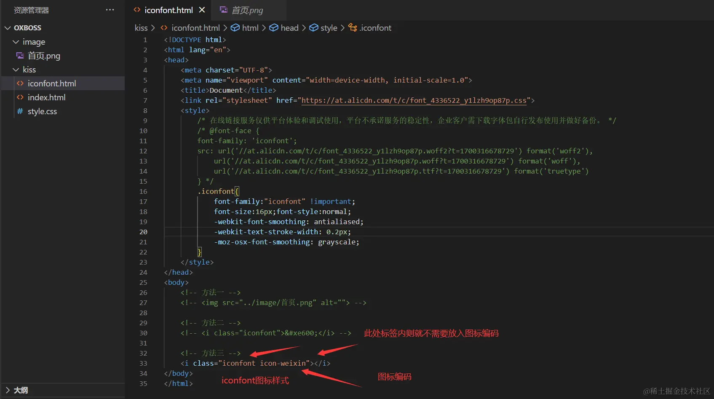Viewport: 714px width, 399px height.
Task: Open the explorer More Actions ellipsis menu
Action: [x=110, y=10]
